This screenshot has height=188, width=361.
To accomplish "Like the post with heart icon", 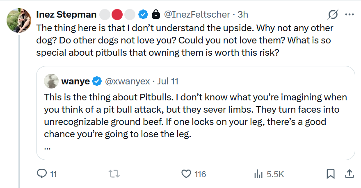I will click(186, 174).
